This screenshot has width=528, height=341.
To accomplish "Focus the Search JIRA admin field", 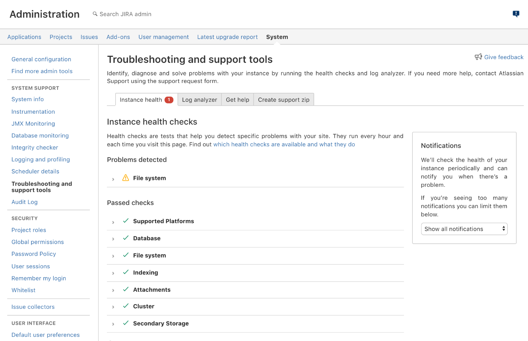I will coord(125,14).
